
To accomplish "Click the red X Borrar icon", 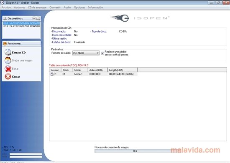I will (8, 69).
